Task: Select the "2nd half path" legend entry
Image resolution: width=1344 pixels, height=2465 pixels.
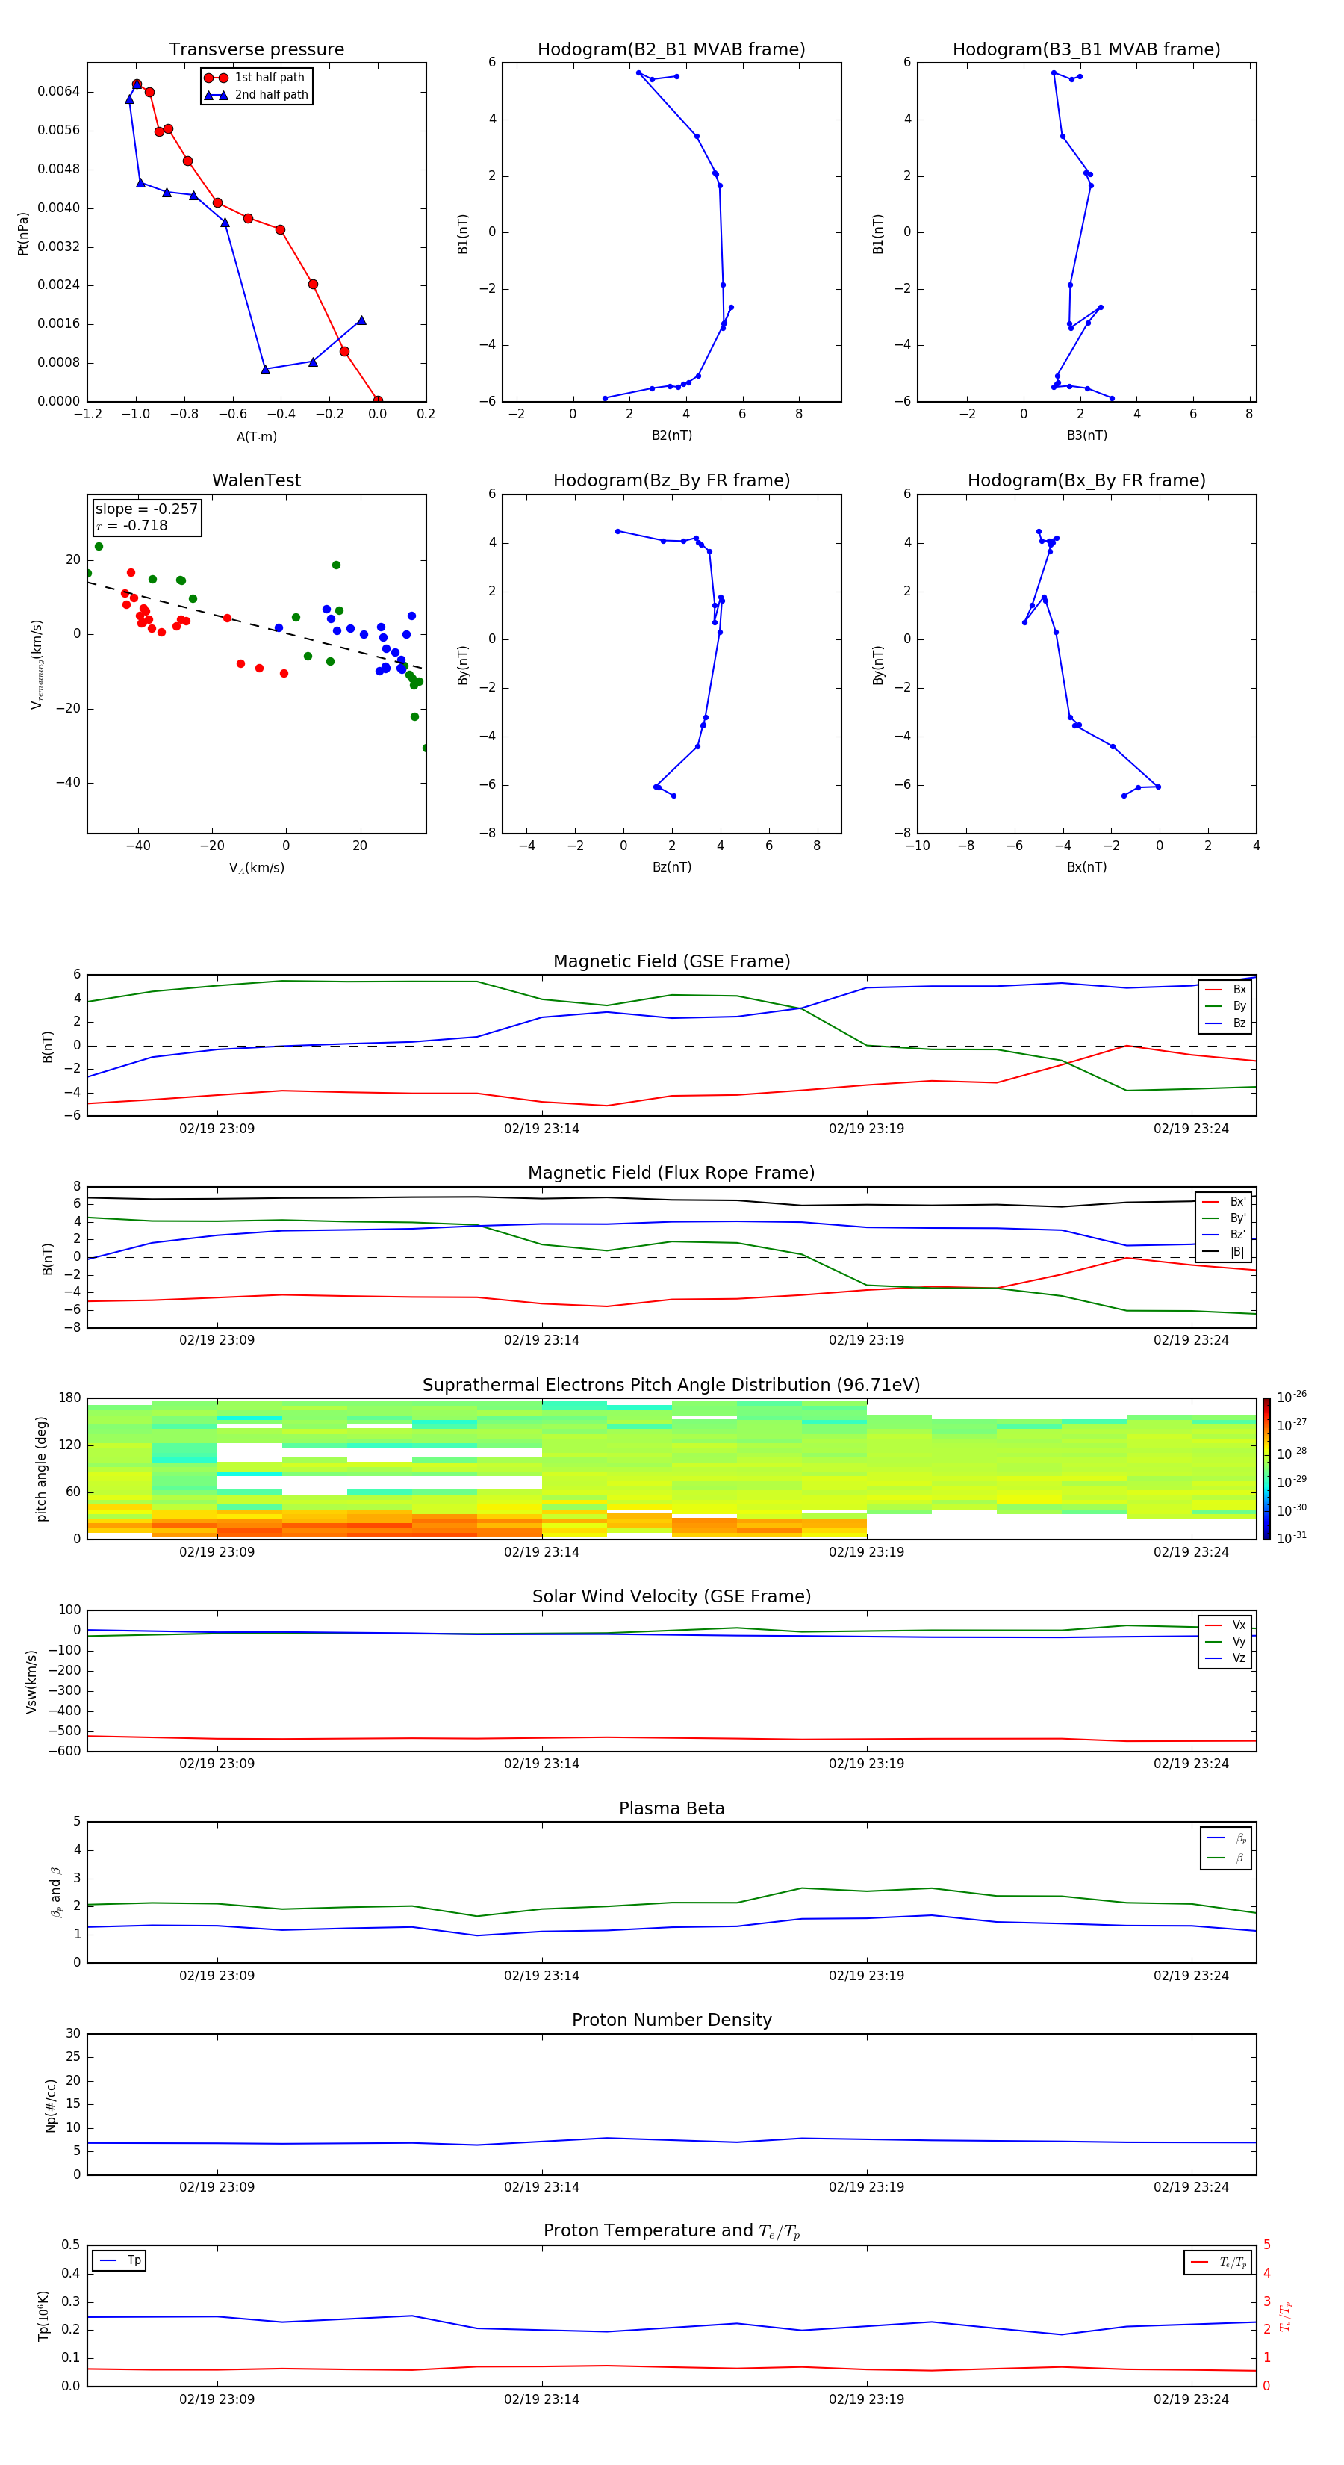Action: pos(255,95)
